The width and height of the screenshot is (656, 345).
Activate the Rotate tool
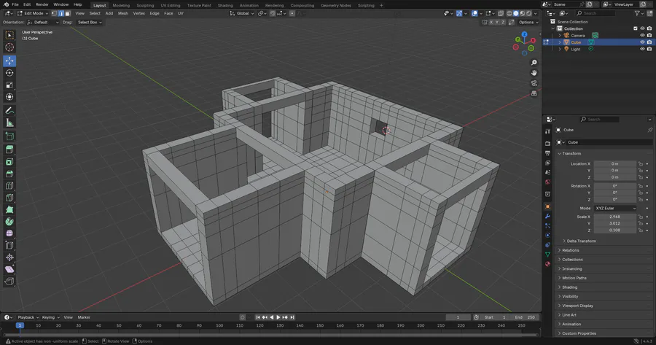point(9,73)
